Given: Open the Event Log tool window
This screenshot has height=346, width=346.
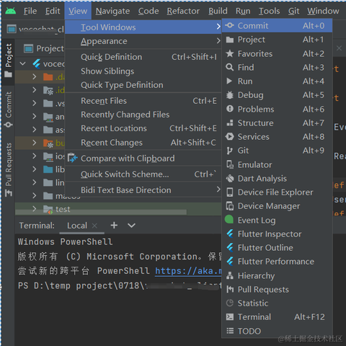Looking at the screenshot, I should pyautogui.click(x=277, y=220).
